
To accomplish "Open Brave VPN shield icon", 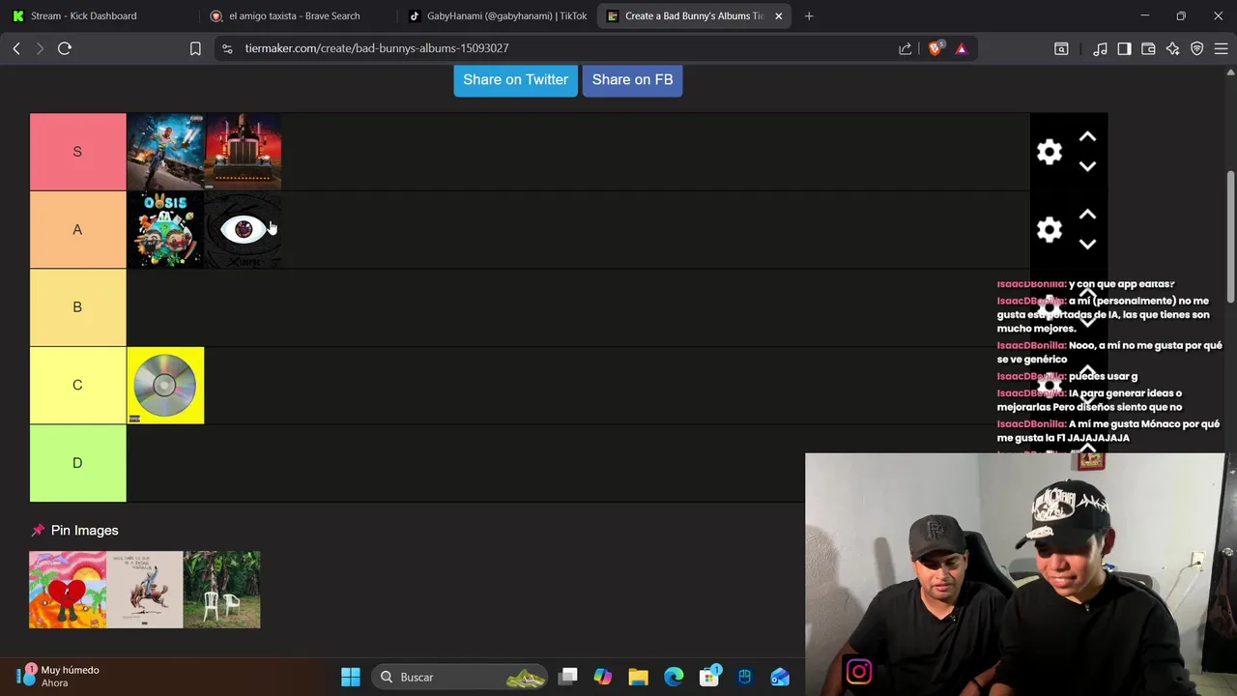I will pyautogui.click(x=1196, y=48).
